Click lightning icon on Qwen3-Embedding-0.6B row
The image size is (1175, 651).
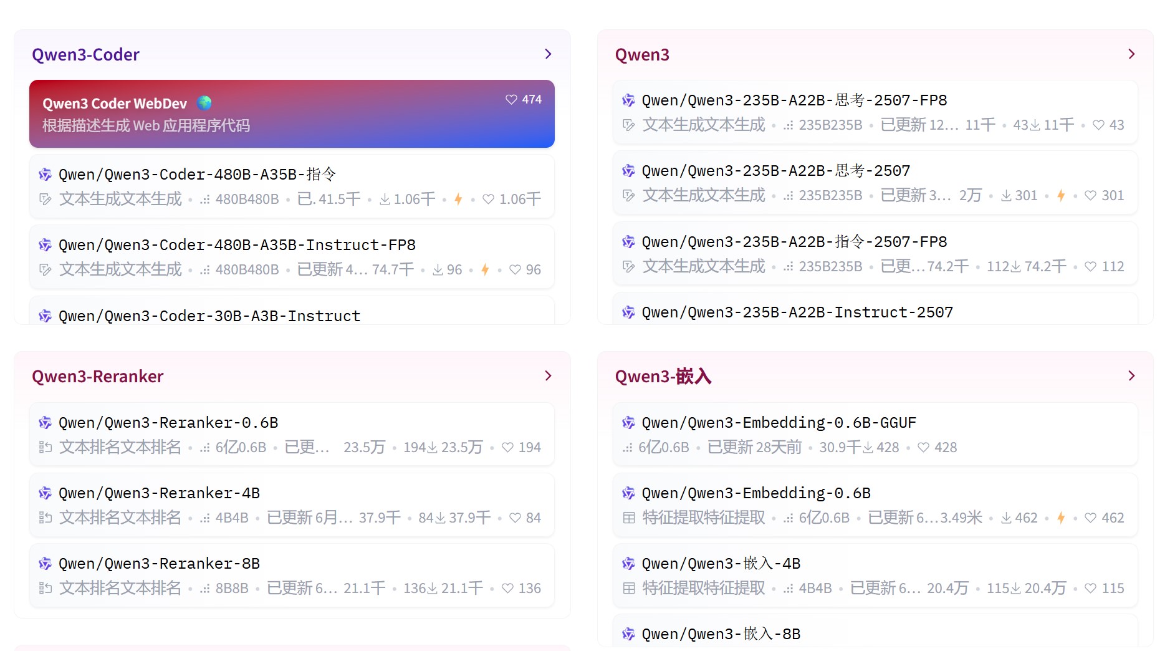[1061, 518]
